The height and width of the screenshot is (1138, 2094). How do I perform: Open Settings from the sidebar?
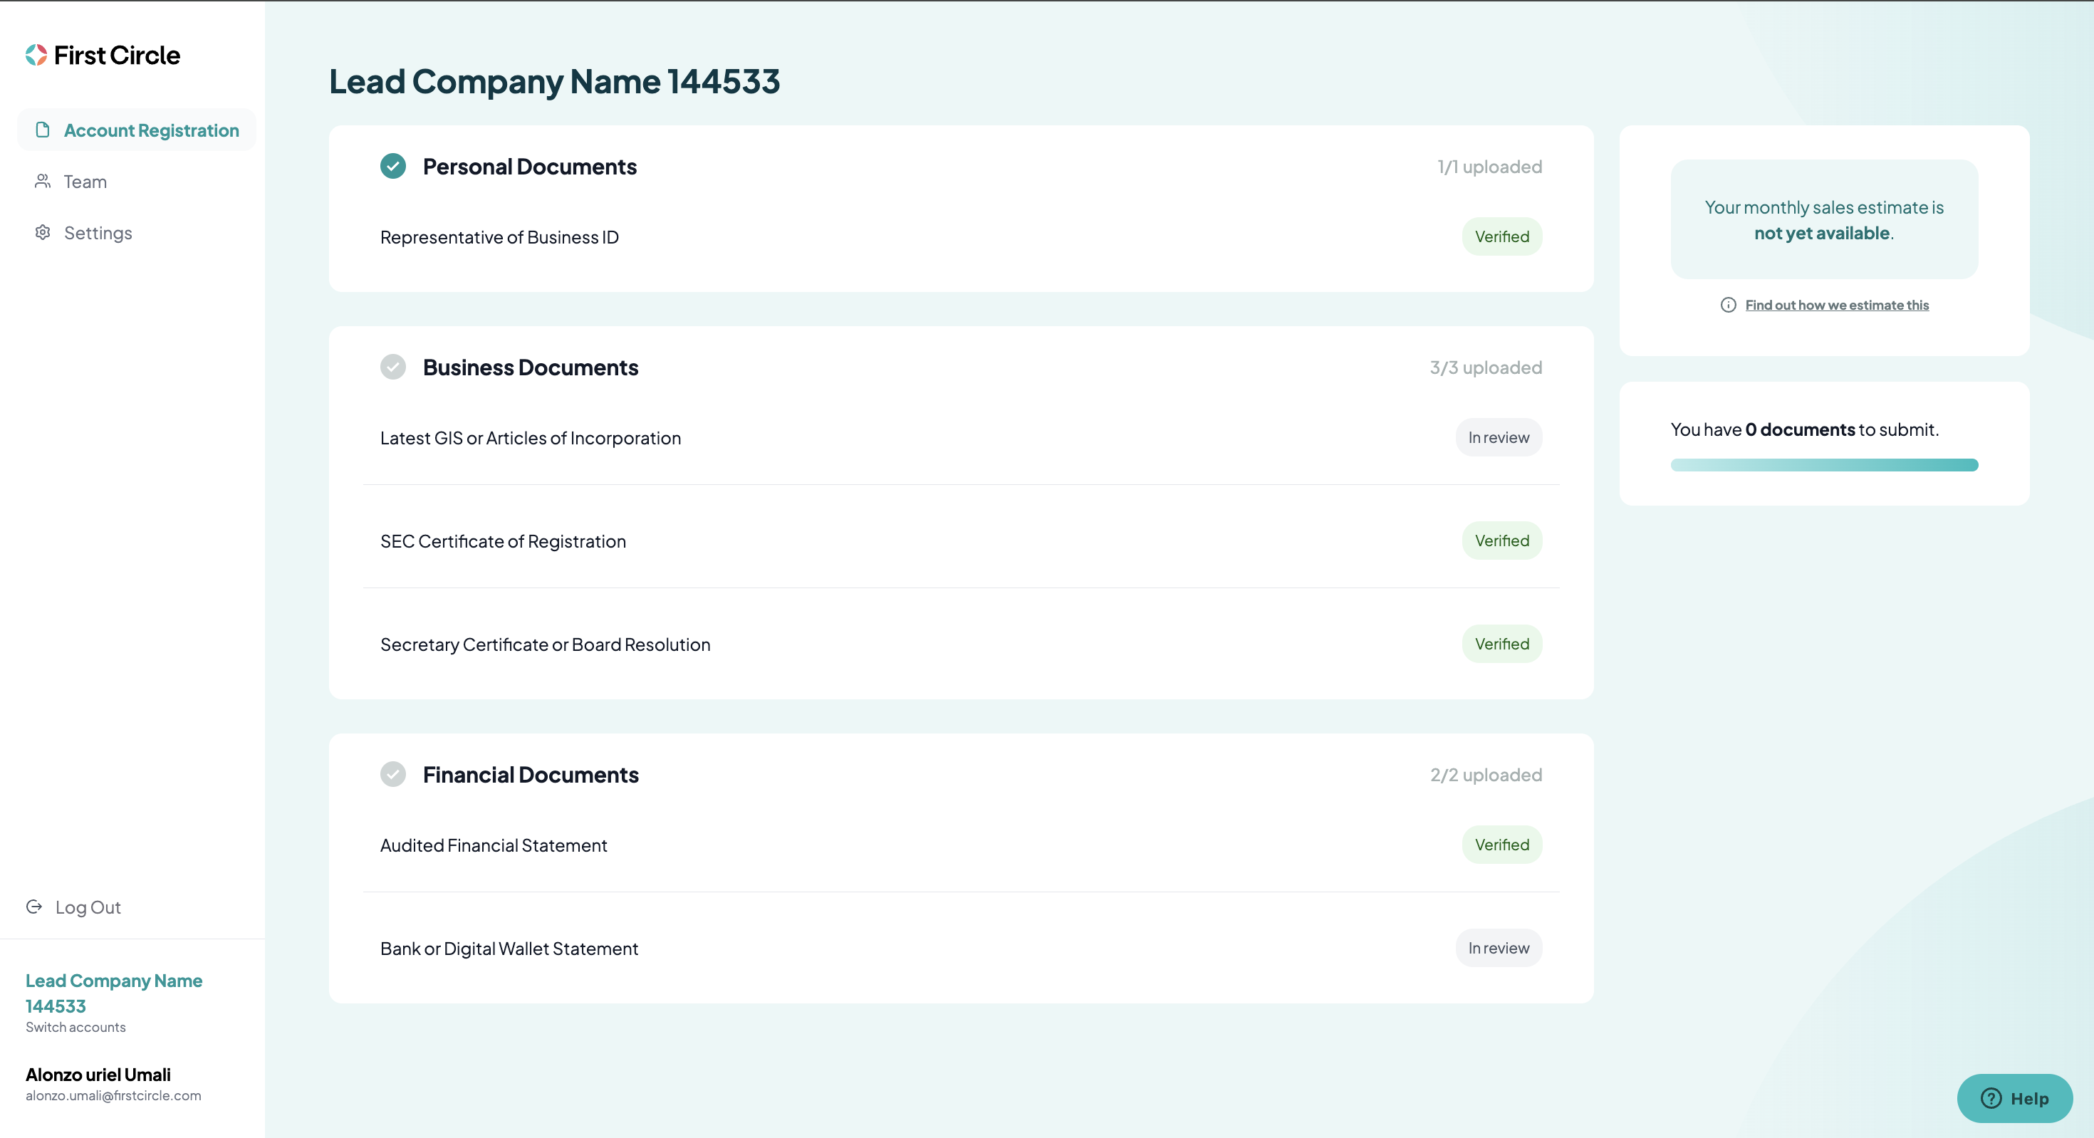[98, 232]
